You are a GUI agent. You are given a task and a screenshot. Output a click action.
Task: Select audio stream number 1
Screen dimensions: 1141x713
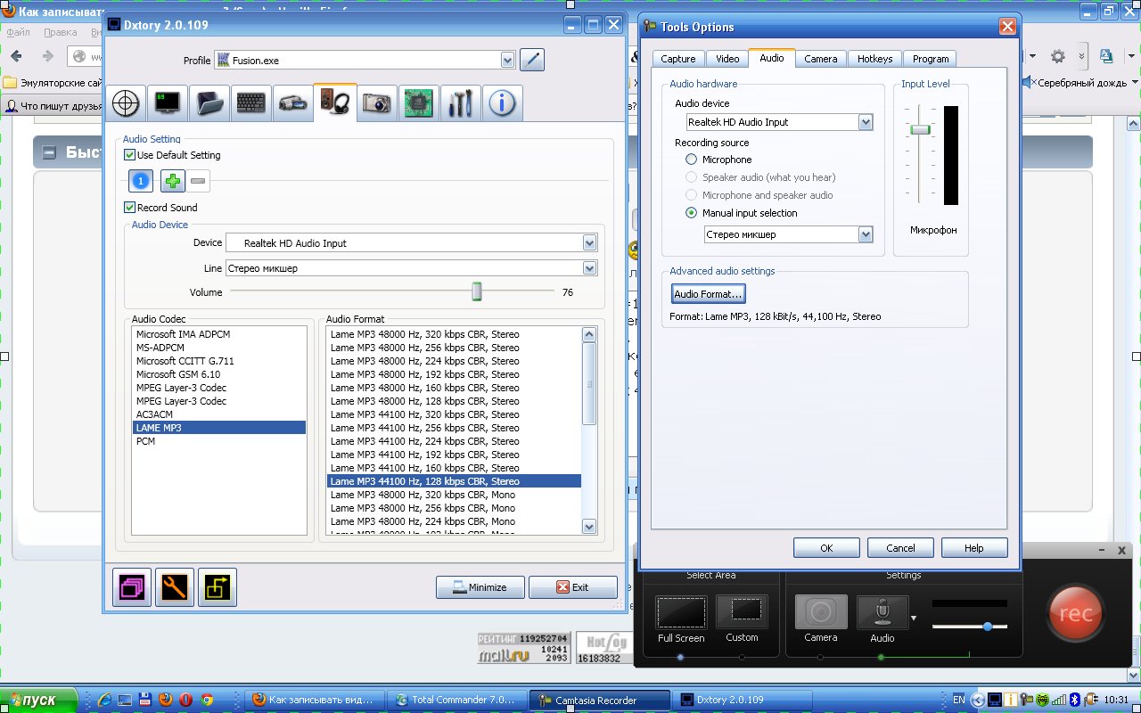(x=141, y=181)
